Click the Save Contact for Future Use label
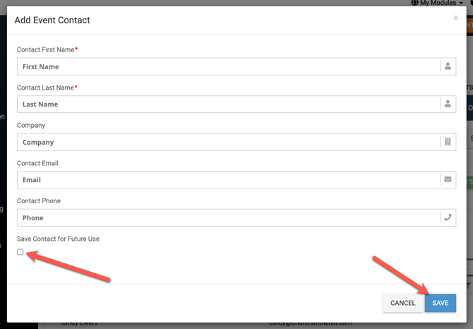The width and height of the screenshot is (473, 329). point(58,239)
